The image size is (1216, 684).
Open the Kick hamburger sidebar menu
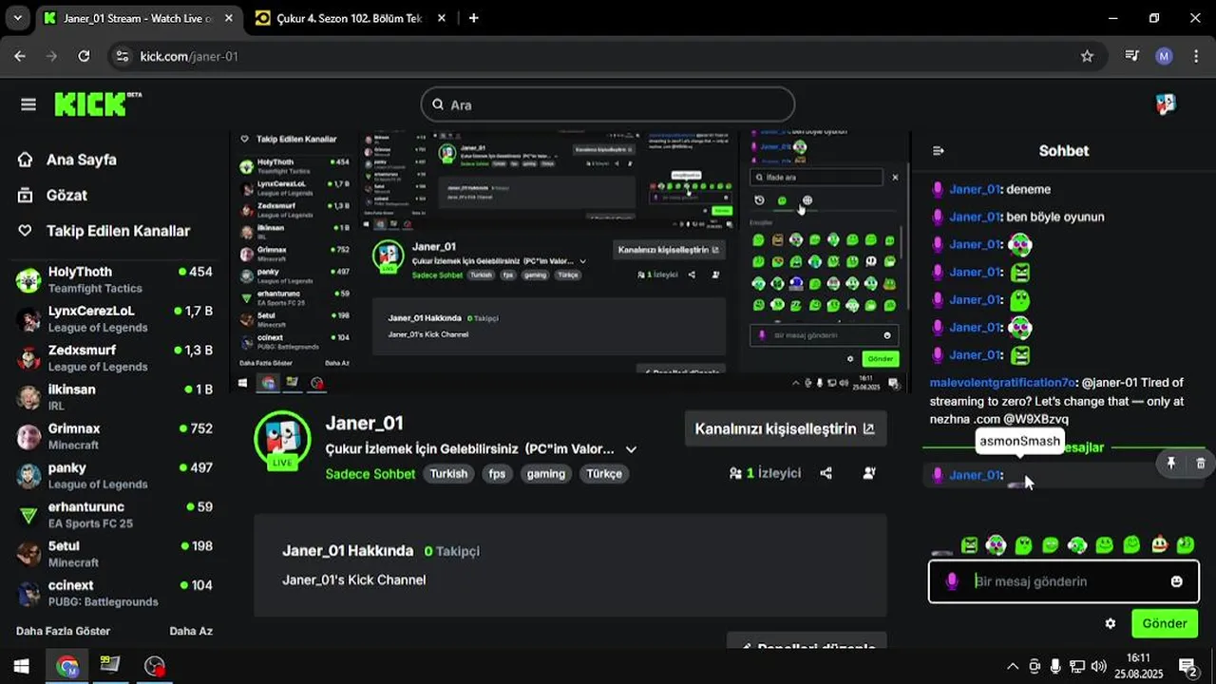coord(28,104)
